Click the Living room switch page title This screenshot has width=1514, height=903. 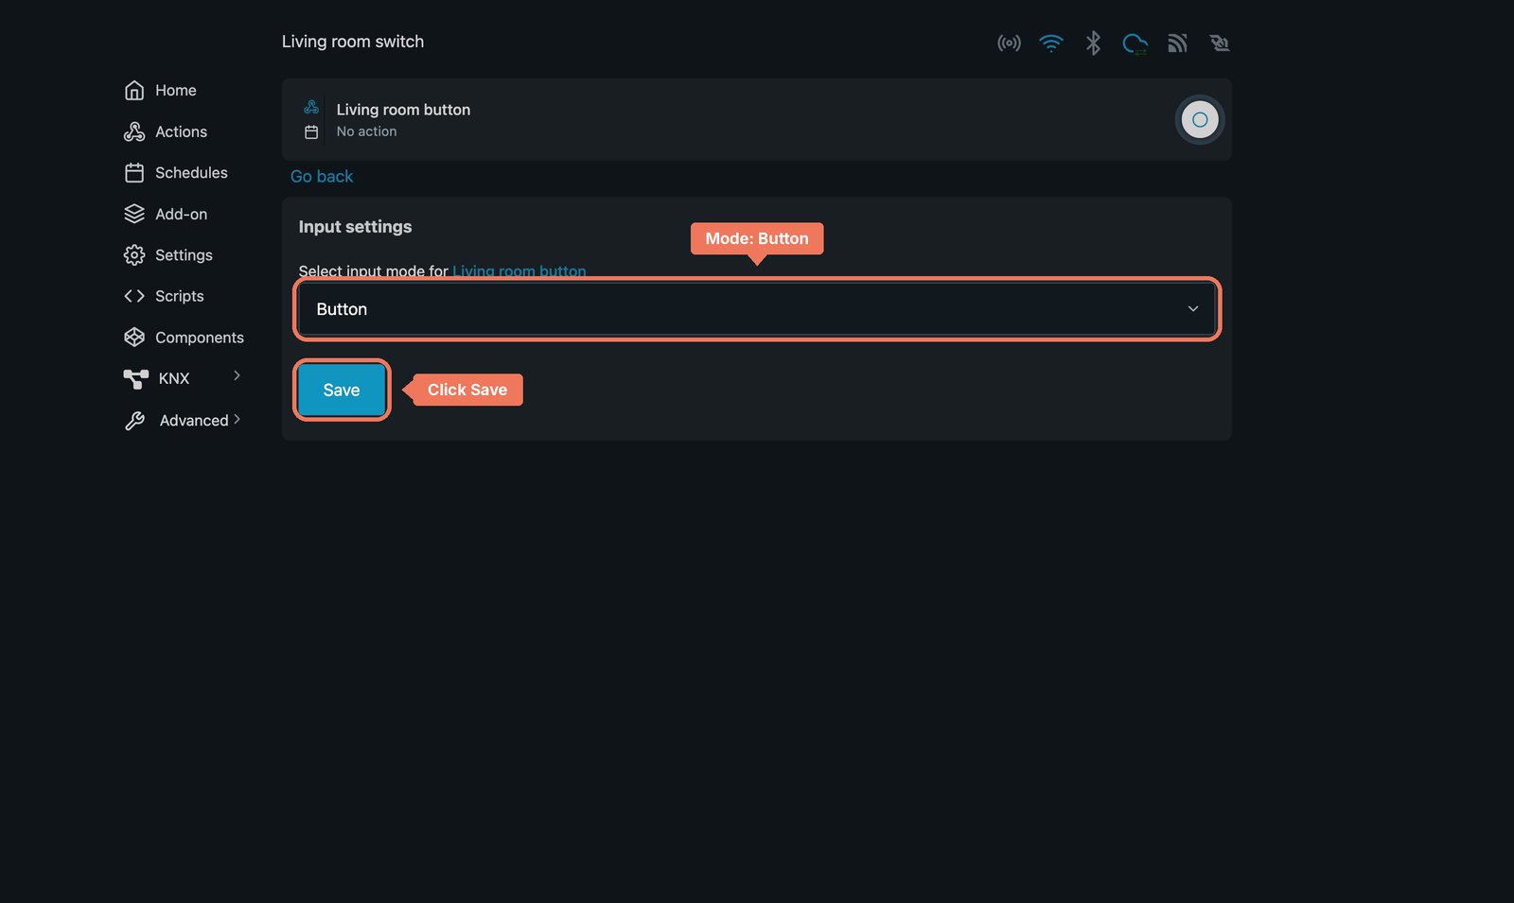[353, 42]
